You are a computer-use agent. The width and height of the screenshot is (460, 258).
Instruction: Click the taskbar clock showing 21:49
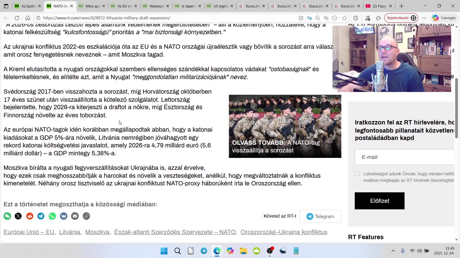pos(445,251)
